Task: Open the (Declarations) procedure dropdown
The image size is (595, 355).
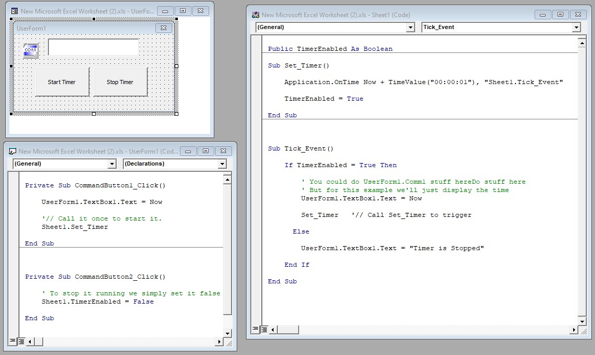Action: tap(223, 164)
